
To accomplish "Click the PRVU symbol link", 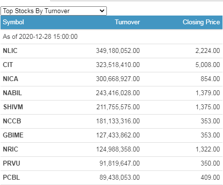I will coord(12,164).
